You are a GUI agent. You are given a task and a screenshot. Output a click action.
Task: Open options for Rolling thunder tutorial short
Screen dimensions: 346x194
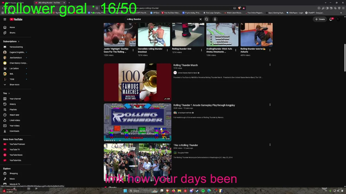[x=270, y=50]
